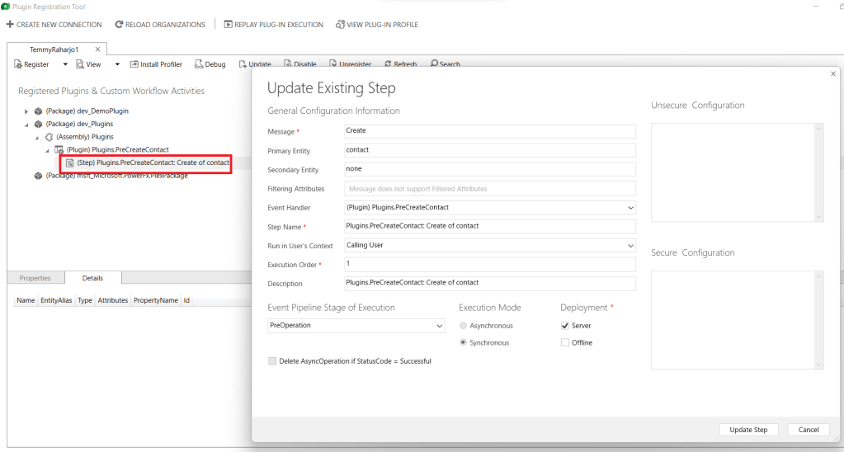Image resolution: width=844 pixels, height=452 pixels.
Task: Click the PropertyName column header
Action: [x=156, y=300]
